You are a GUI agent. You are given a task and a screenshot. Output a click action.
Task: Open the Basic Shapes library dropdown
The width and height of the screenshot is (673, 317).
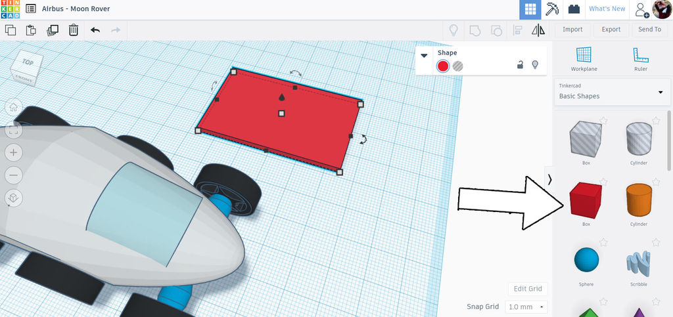tap(612, 92)
